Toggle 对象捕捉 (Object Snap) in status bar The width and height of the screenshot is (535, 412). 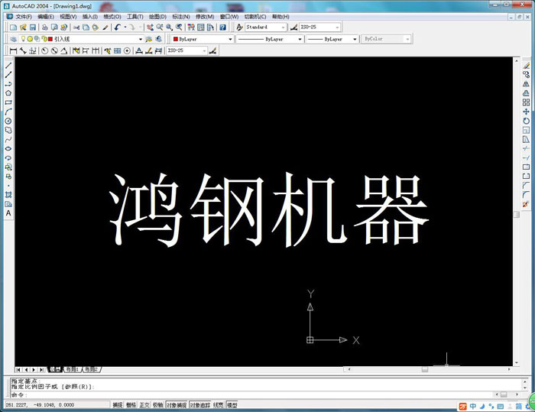[177, 405]
